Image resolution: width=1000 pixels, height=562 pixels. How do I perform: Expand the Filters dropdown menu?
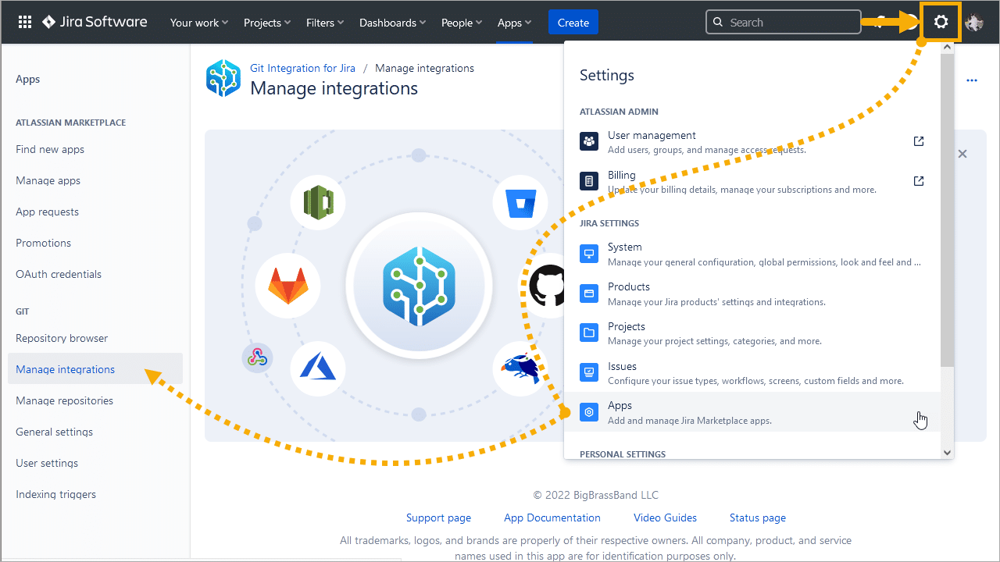(325, 23)
